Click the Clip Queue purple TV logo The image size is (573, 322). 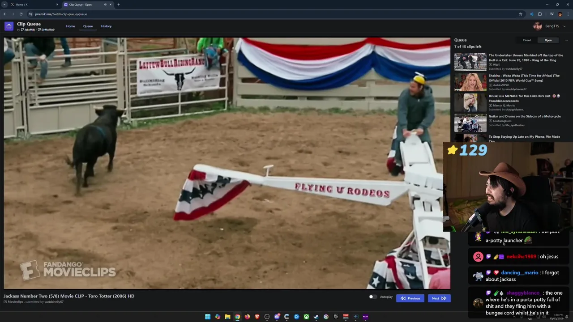(9, 26)
